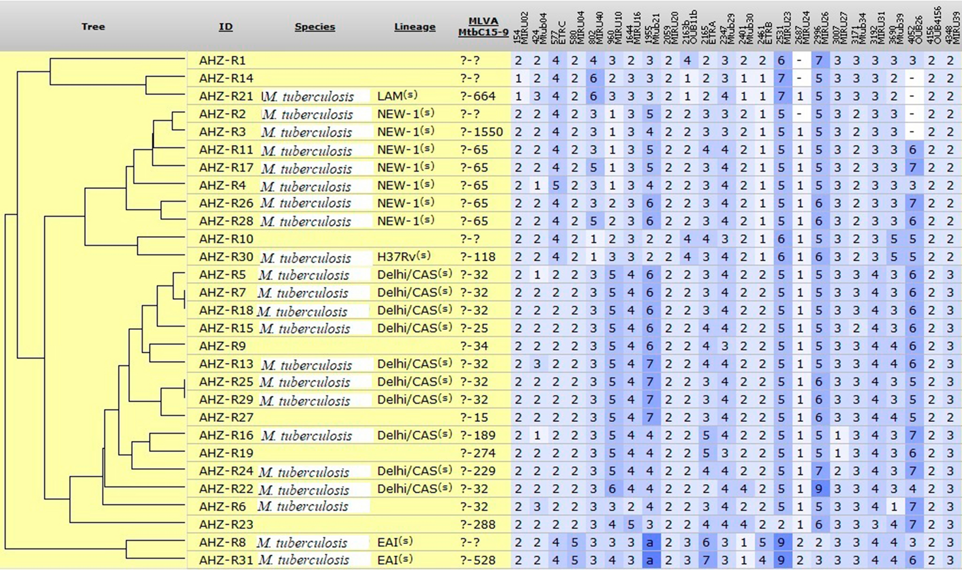This screenshot has width=962, height=570.
Task: Select strain ID AHZ-R19
Action: pyautogui.click(x=226, y=453)
